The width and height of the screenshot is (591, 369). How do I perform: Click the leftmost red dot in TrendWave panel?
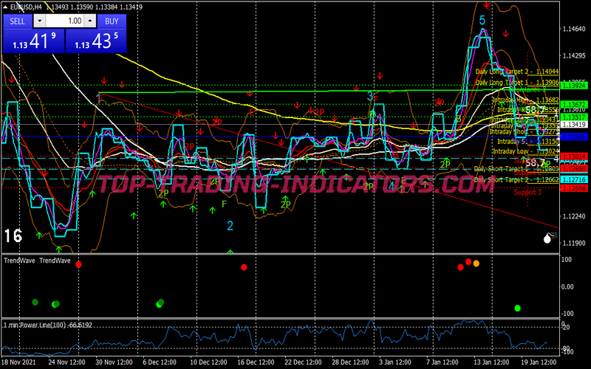coord(79,264)
